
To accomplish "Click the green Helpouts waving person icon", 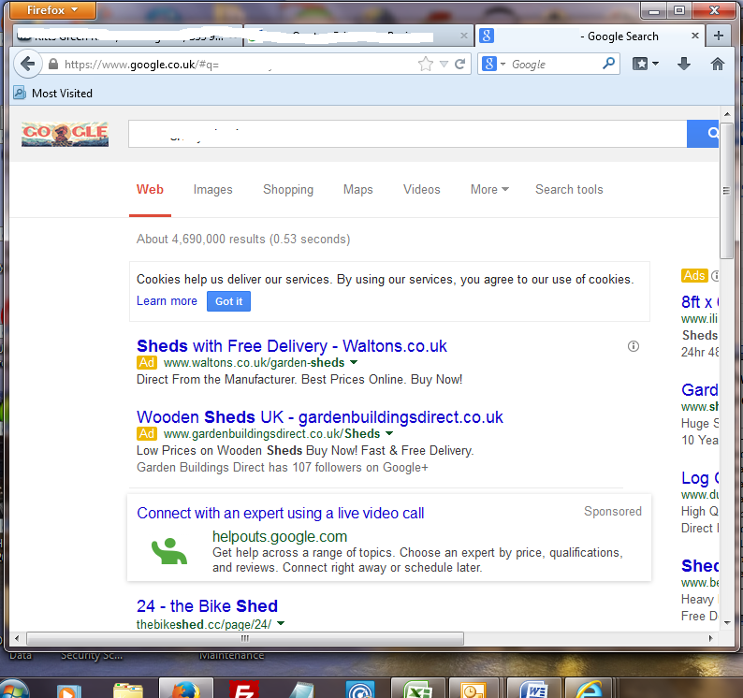I will tap(169, 551).
